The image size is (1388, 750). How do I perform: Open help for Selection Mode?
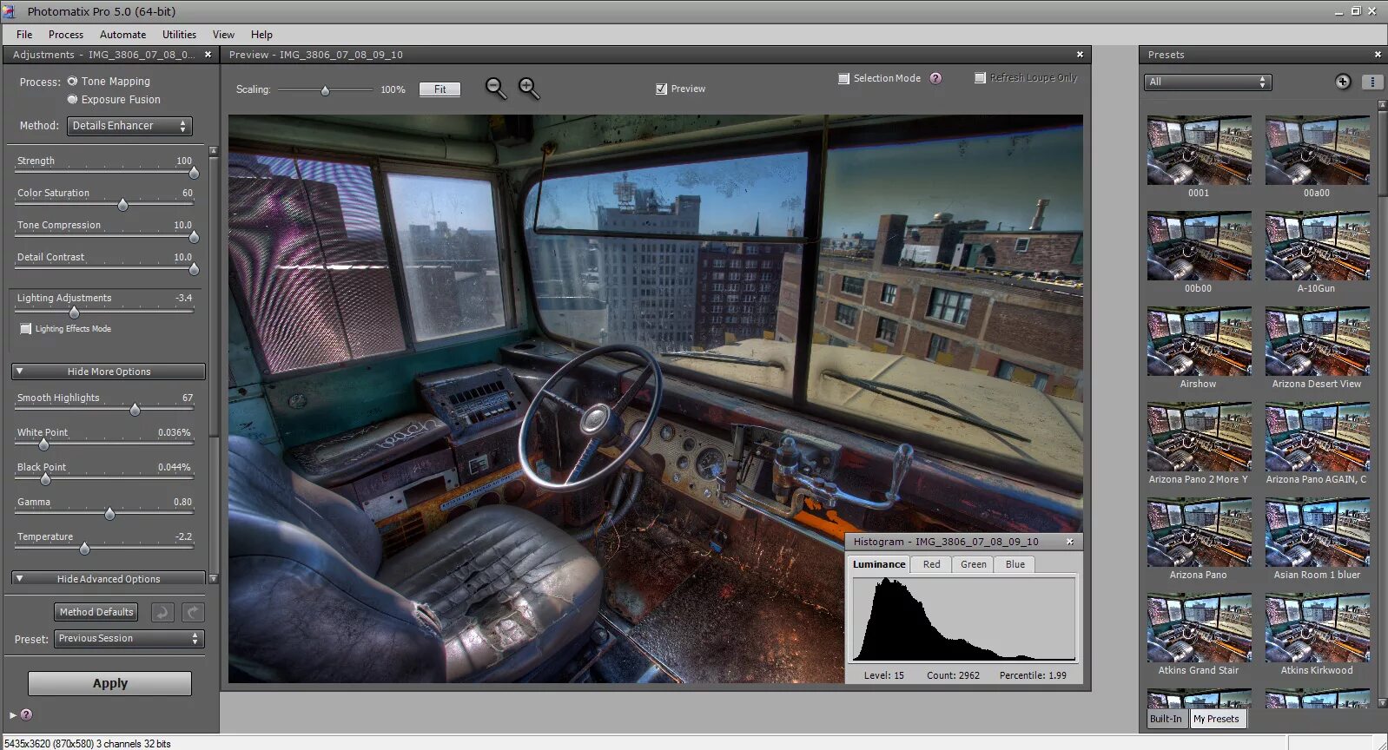(x=935, y=78)
